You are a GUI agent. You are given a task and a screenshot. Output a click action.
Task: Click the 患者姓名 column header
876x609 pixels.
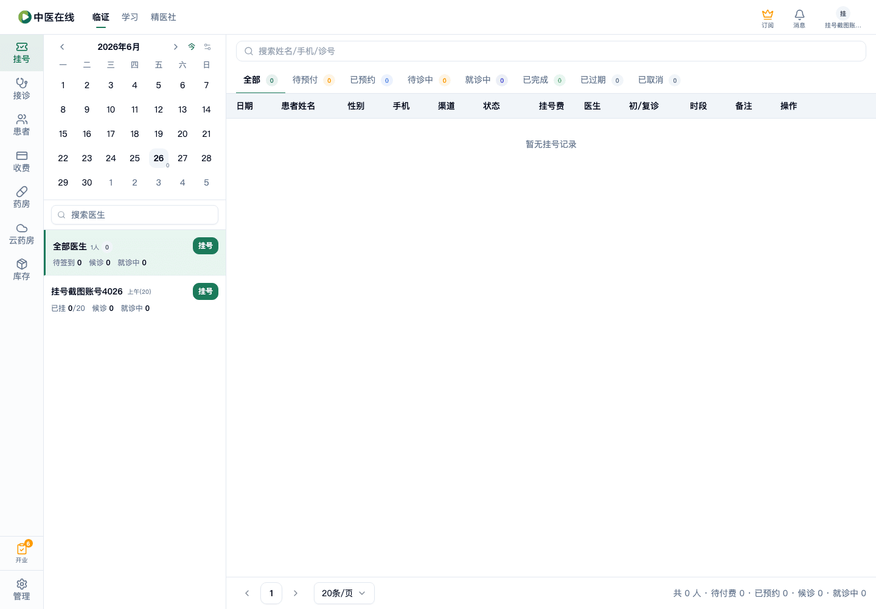pyautogui.click(x=298, y=106)
